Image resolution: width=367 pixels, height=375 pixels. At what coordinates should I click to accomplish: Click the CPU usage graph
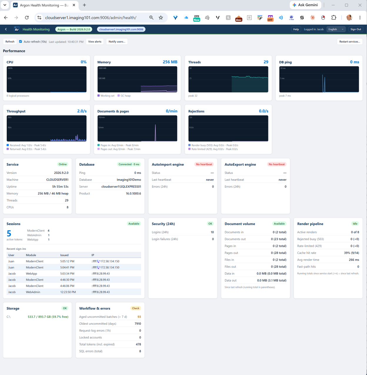pos(46,79)
